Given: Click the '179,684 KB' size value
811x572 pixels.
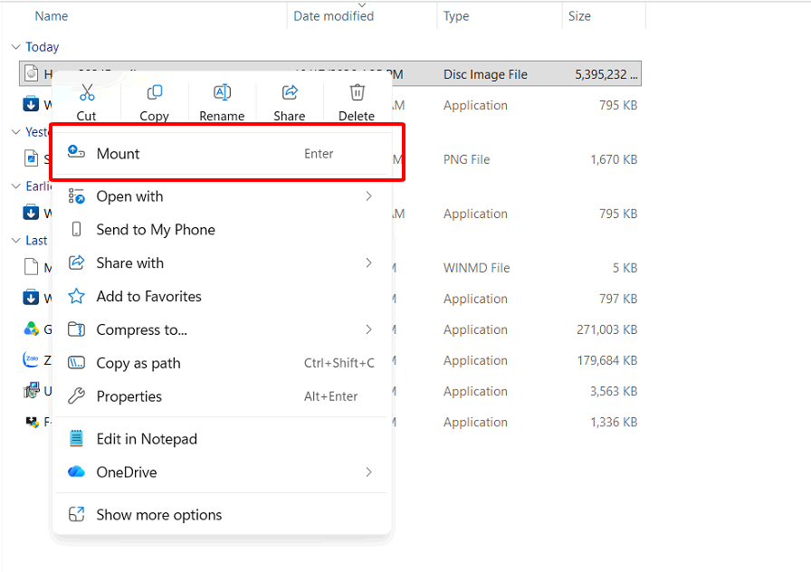Looking at the screenshot, I should pyautogui.click(x=607, y=360).
